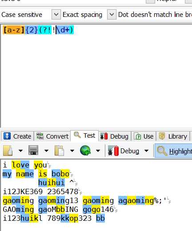
Task: Open the Exact spacing dropdown arrow
Action: pos(112,15)
